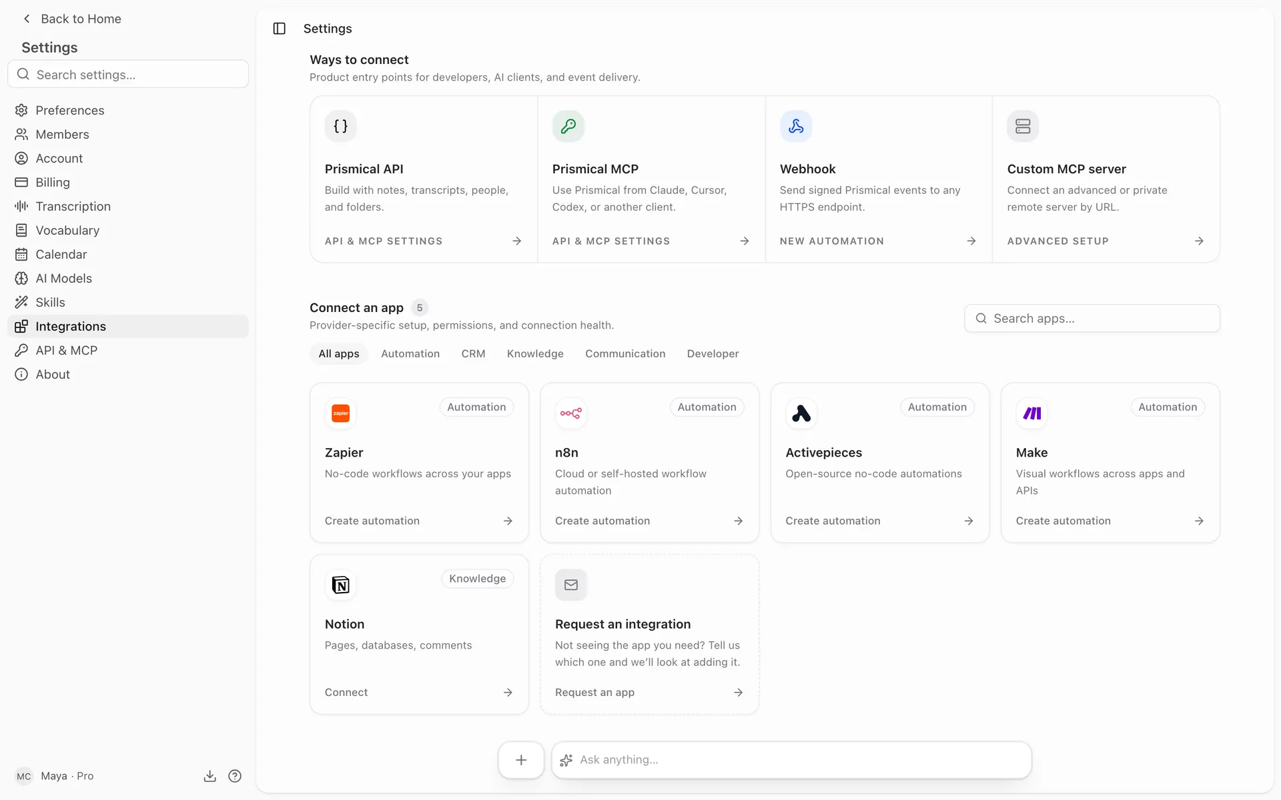Screen dimensions: 1281x800
Task: Click the plus button beside Ask anything
Action: click(521, 760)
